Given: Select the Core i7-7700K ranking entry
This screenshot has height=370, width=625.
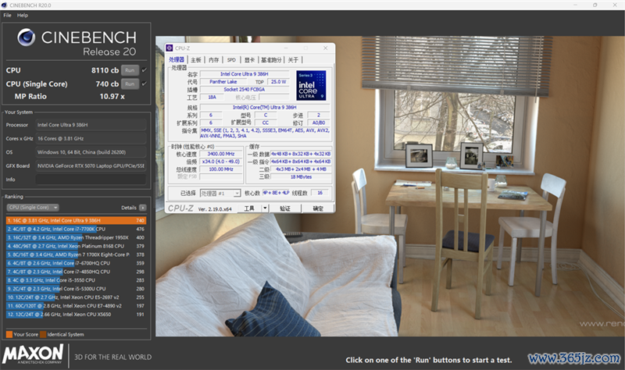Looking at the screenshot, I should (x=76, y=229).
